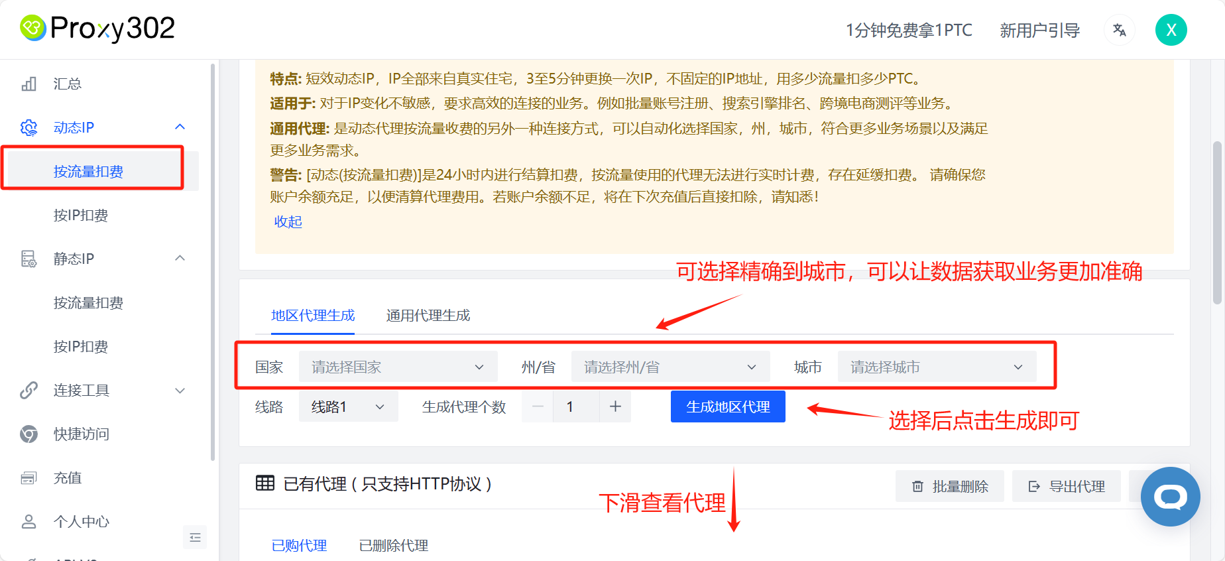Open the 请选择国家 country dropdown
Viewport: 1225px width, 561px height.
(398, 367)
